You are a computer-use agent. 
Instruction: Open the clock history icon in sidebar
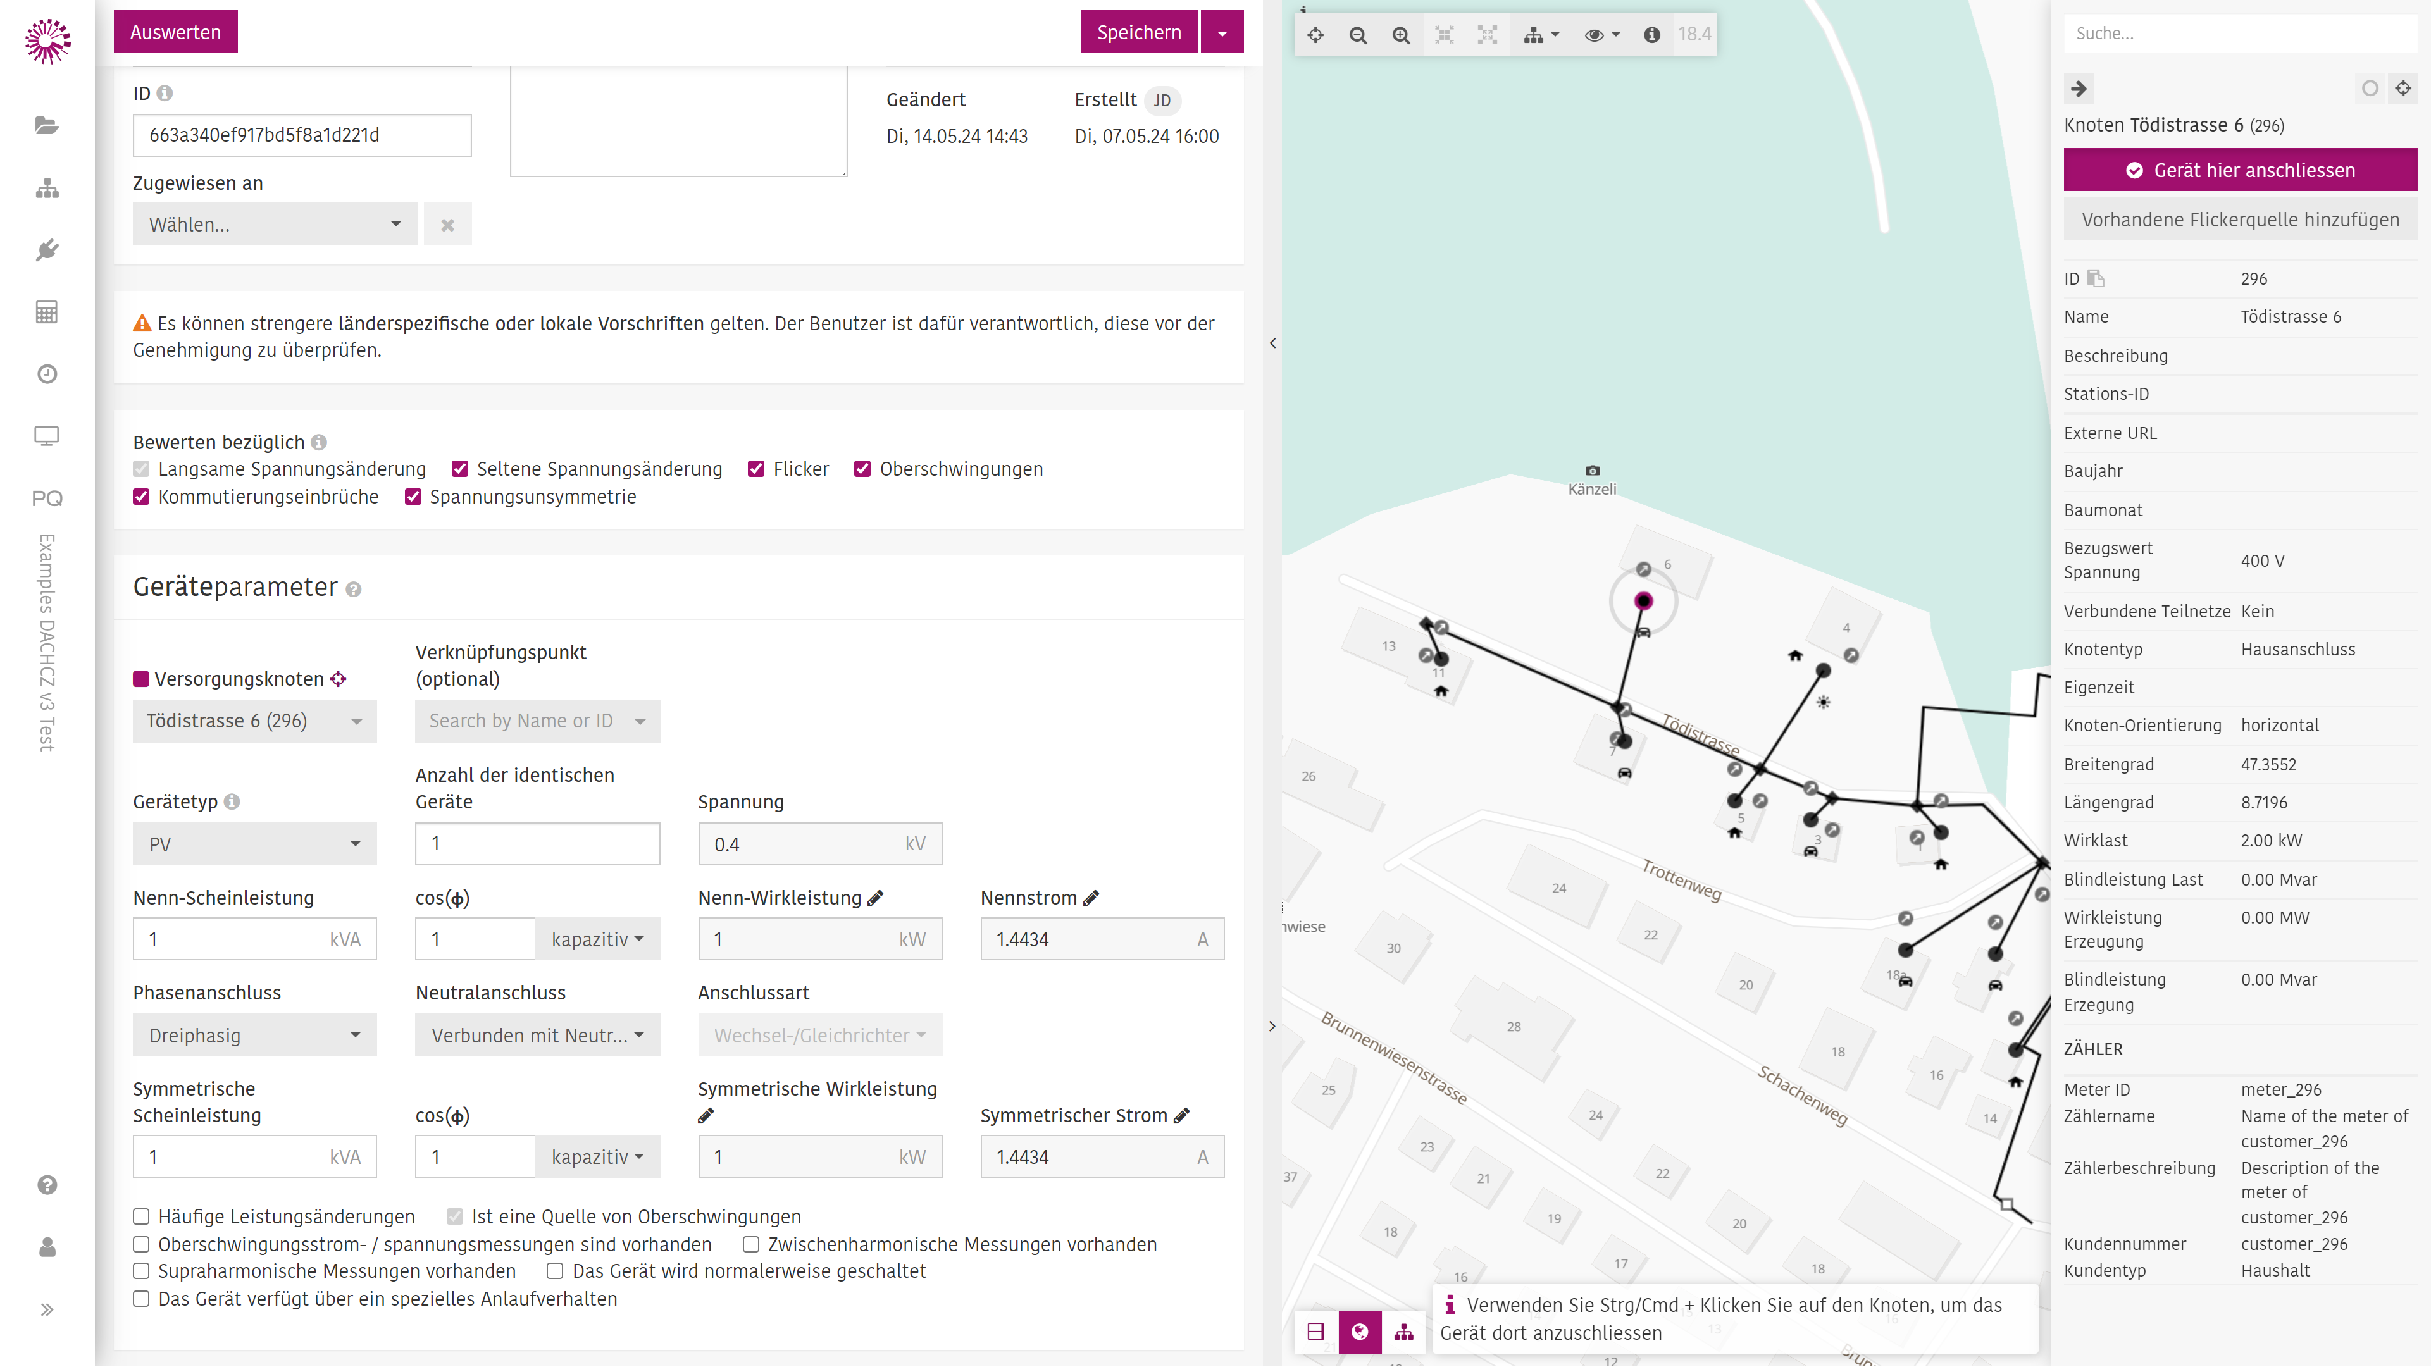click(x=46, y=374)
